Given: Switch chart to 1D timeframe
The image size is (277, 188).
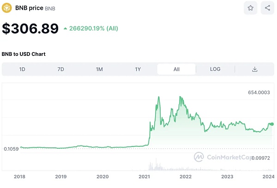Looking at the screenshot, I should [22, 69].
